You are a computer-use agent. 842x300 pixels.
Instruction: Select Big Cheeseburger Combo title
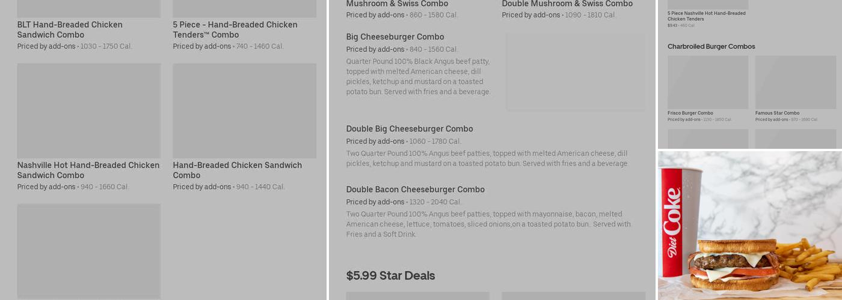coord(395,37)
